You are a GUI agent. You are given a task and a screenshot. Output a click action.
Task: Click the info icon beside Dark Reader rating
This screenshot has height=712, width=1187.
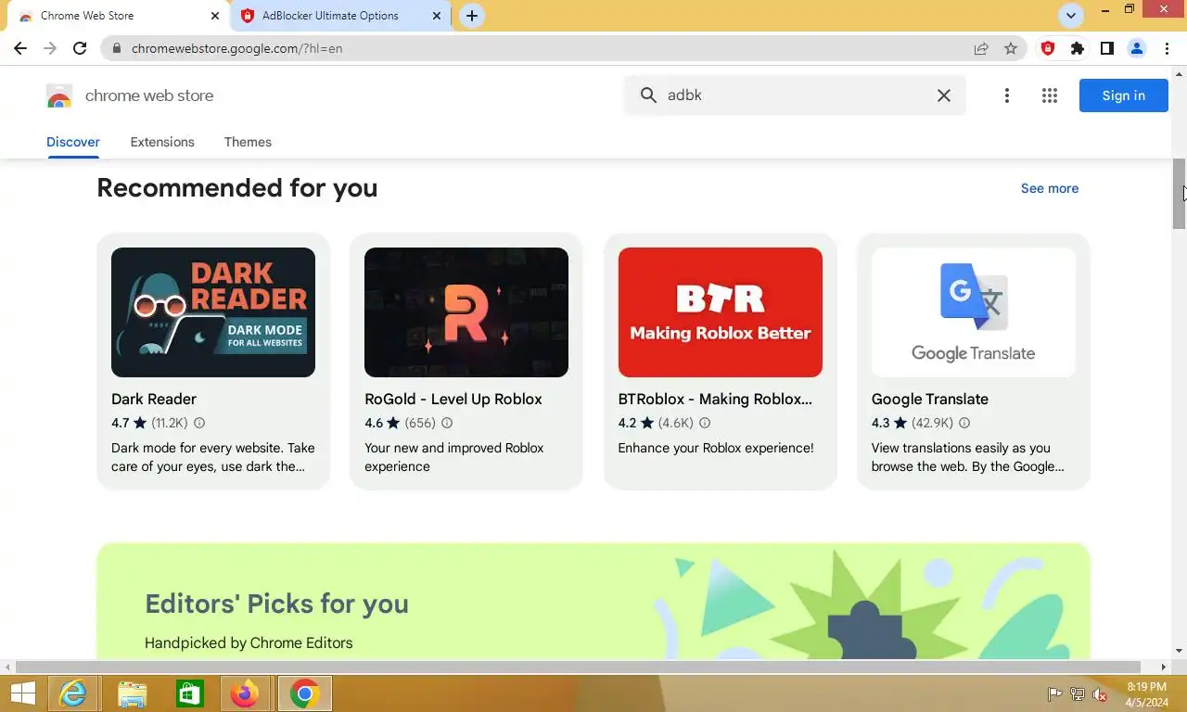pos(198,423)
